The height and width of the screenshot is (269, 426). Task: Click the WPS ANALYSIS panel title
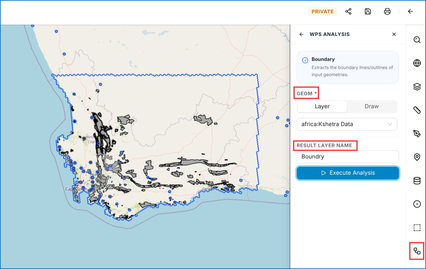(329, 34)
